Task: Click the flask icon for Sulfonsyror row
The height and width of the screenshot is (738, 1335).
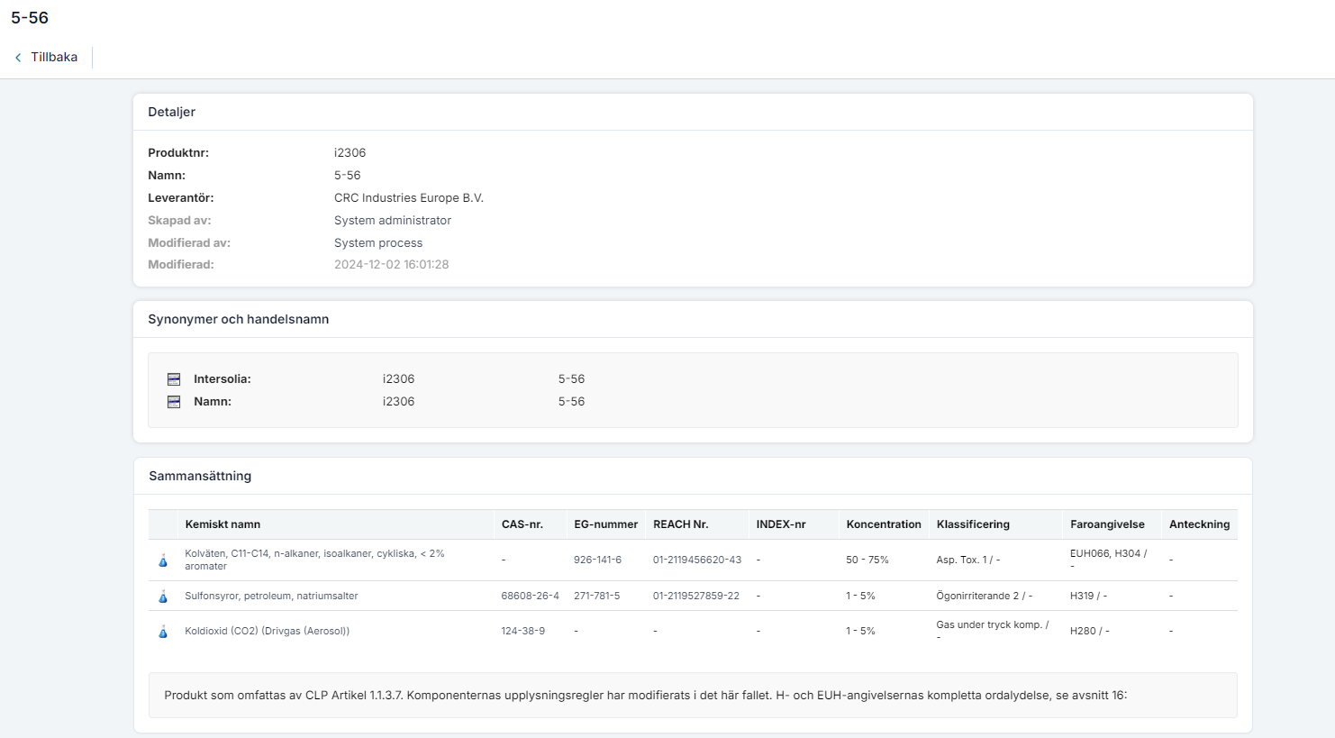Action: click(x=163, y=597)
